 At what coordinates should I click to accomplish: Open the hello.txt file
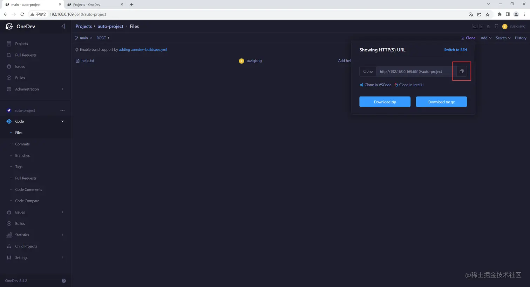click(88, 60)
